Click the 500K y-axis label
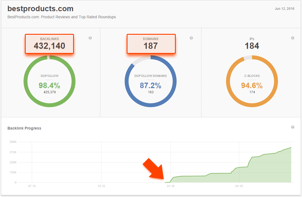Screen dimensions: 302x197 [x=13, y=142]
